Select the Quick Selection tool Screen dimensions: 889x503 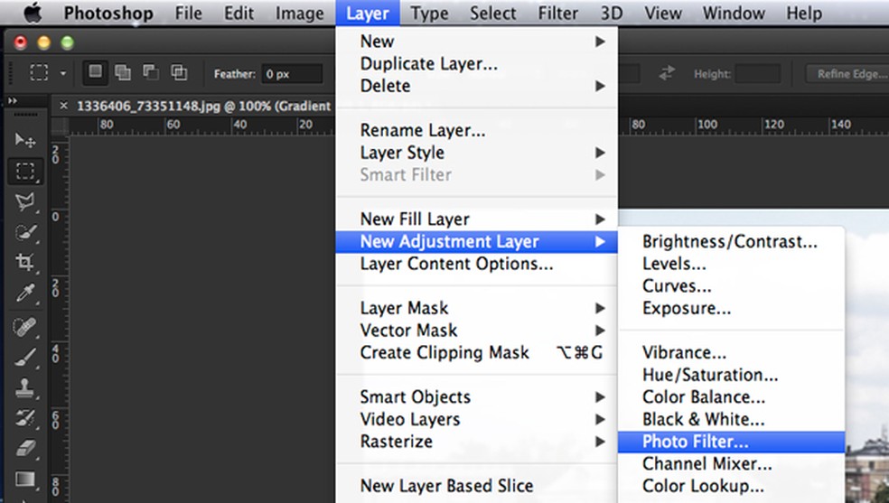click(25, 232)
